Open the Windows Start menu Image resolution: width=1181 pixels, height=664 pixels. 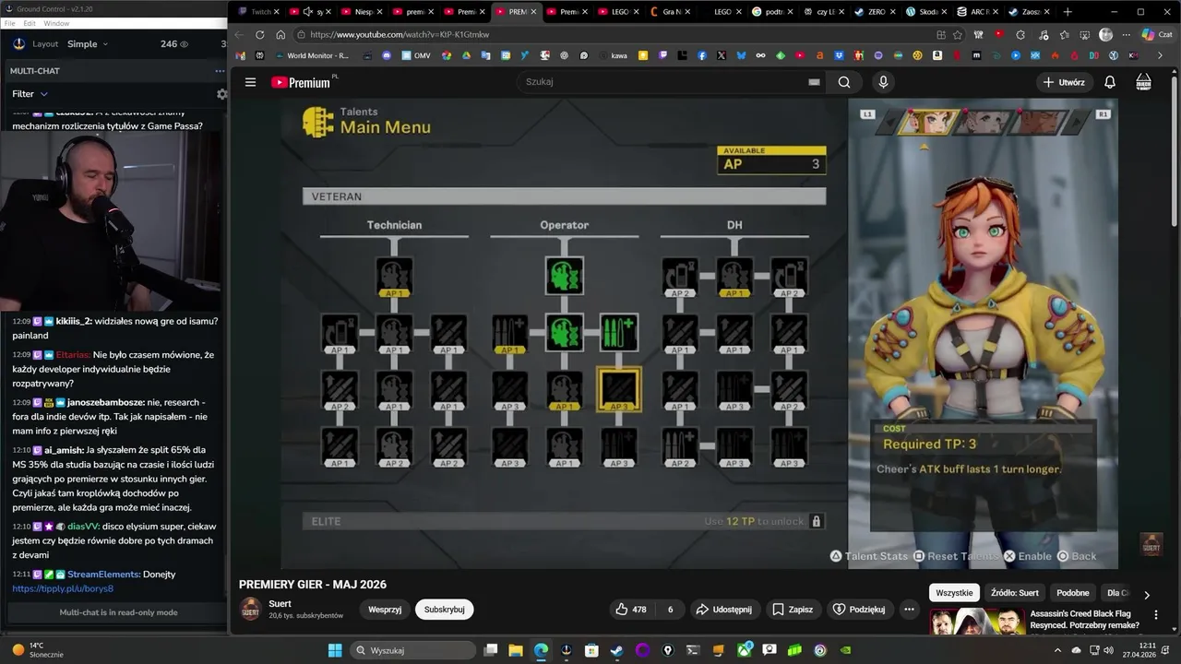335,650
